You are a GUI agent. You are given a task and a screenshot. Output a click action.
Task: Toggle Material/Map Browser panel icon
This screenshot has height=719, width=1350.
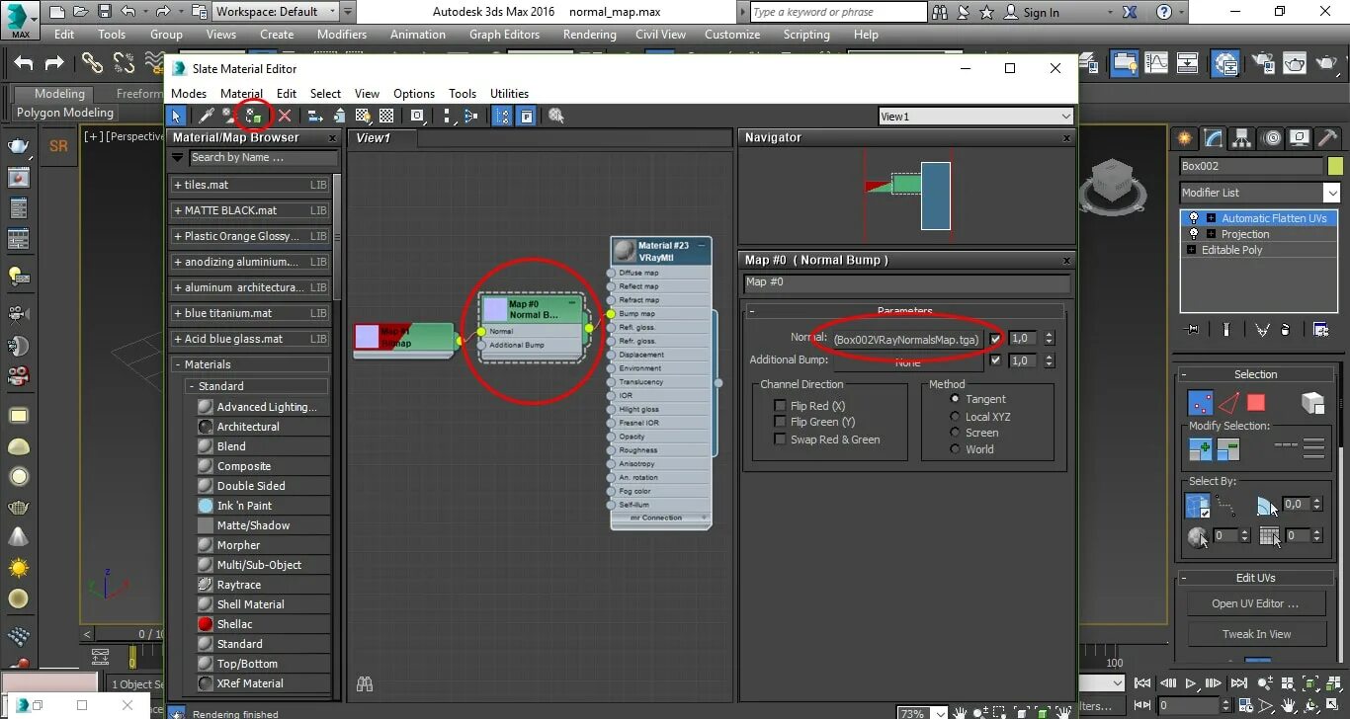click(502, 117)
